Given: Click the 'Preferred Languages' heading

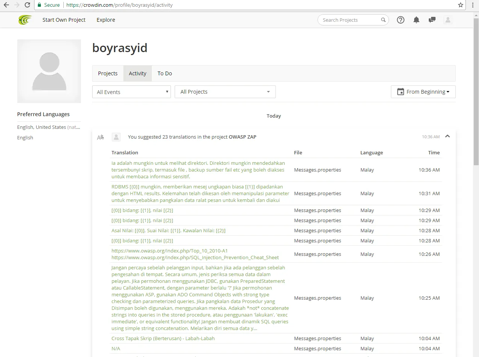Looking at the screenshot, I should tap(43, 114).
